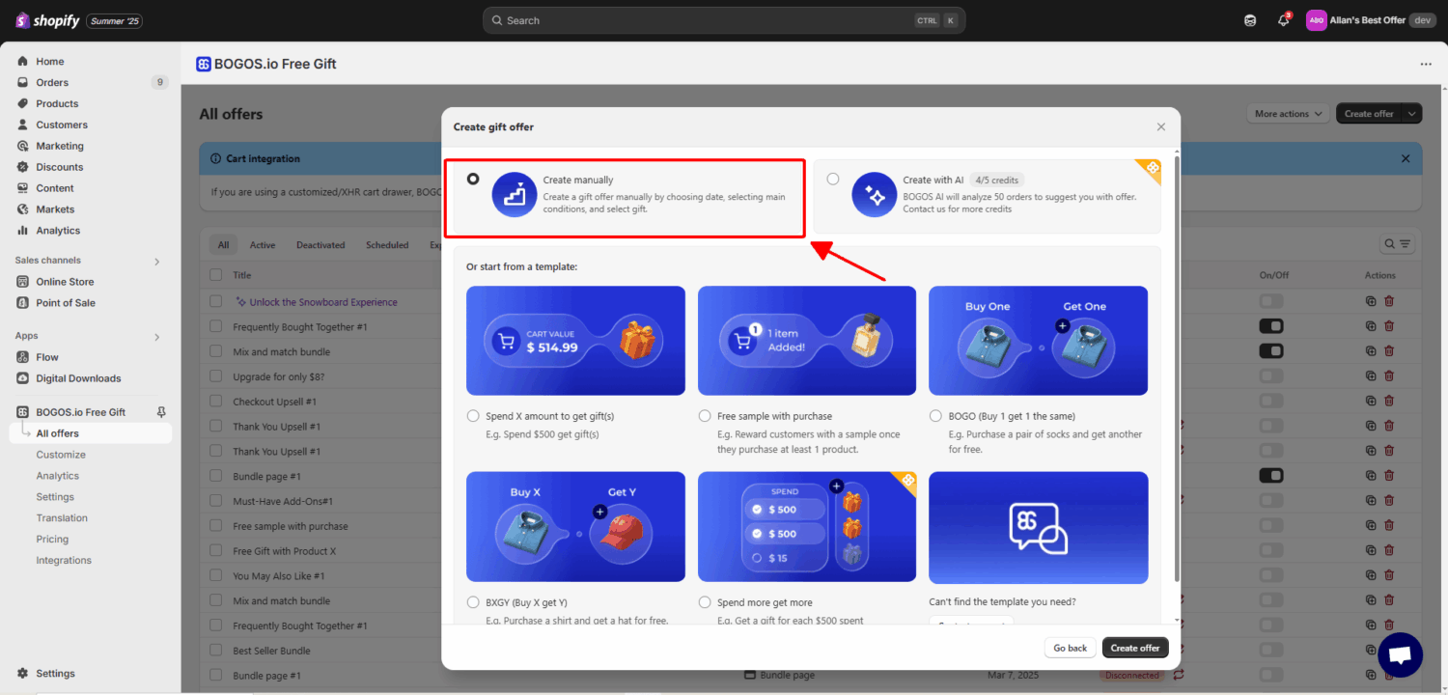Open the notifications bell icon
The width and height of the screenshot is (1448, 695).
[x=1283, y=20]
